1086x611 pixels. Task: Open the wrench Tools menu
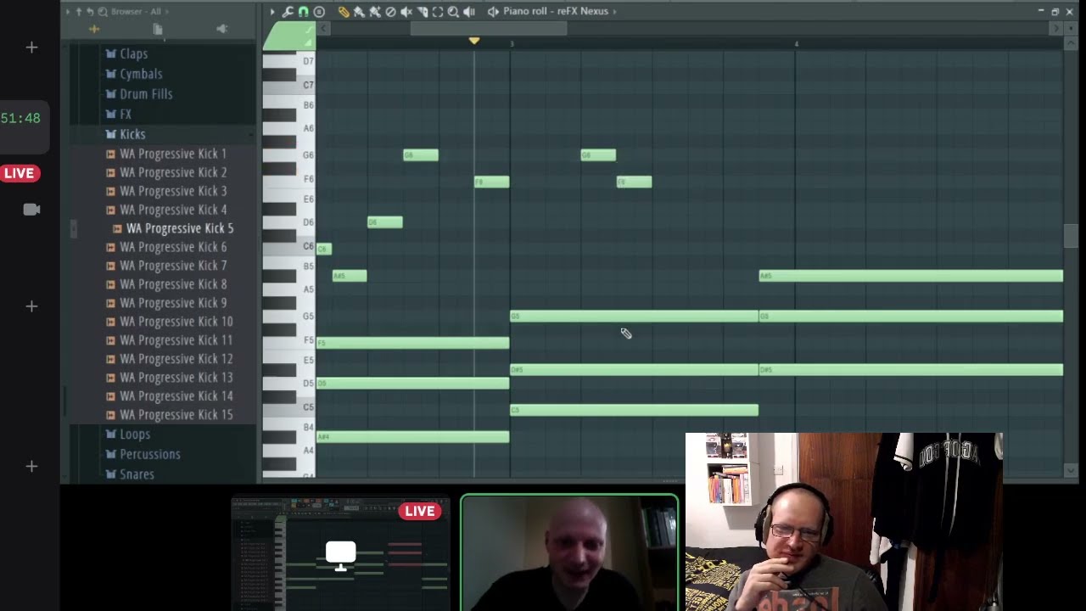click(x=288, y=12)
